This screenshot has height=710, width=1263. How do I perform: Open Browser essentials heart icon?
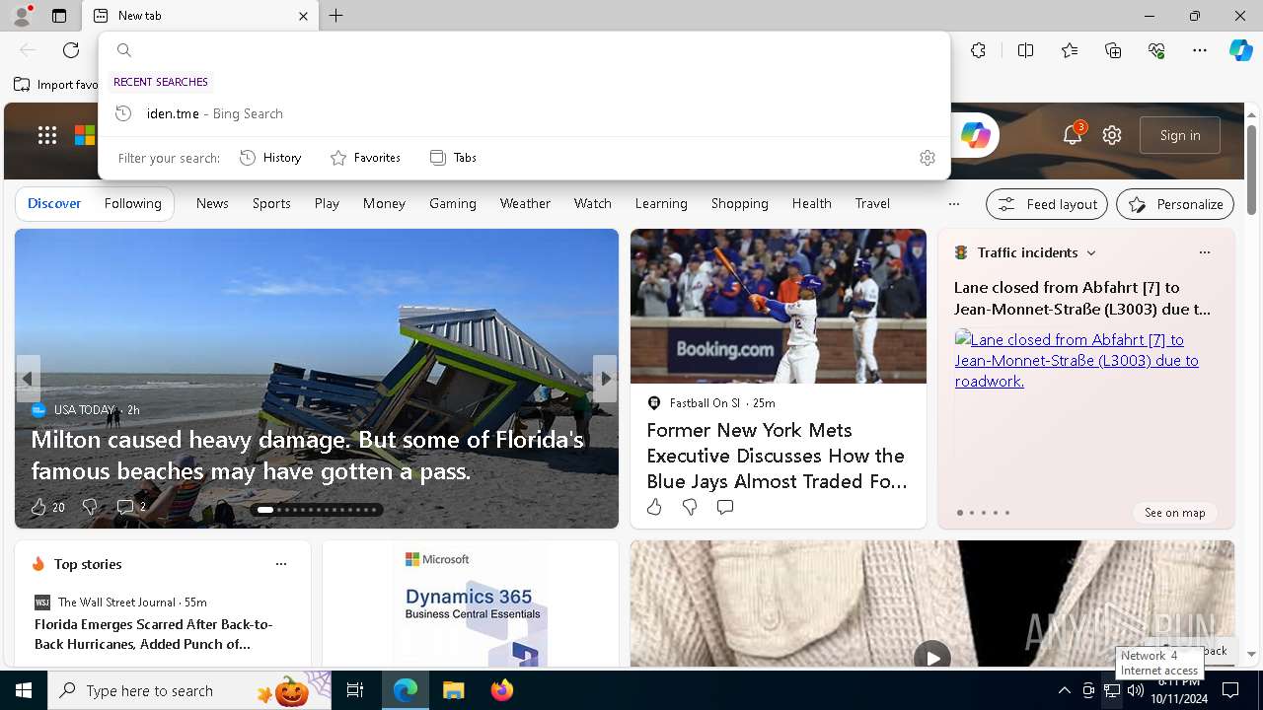click(x=1156, y=50)
